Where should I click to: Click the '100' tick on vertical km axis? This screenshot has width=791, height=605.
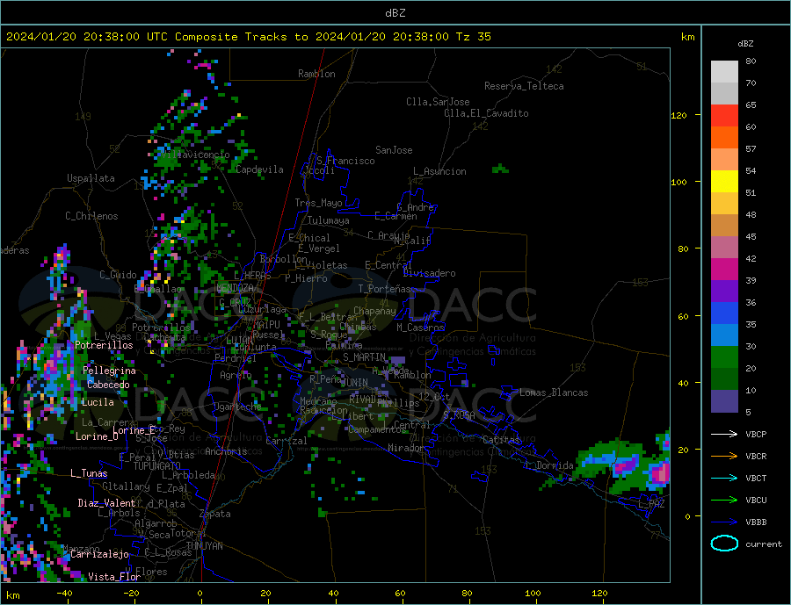[x=679, y=182]
